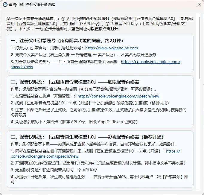The height and width of the screenshot is (195, 204).
Task: Click the line 凭证怎么填见下面第四步
Action: click(74, 122)
